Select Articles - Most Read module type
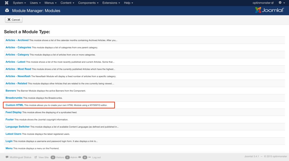This screenshot has width=289, height=161. point(18,69)
